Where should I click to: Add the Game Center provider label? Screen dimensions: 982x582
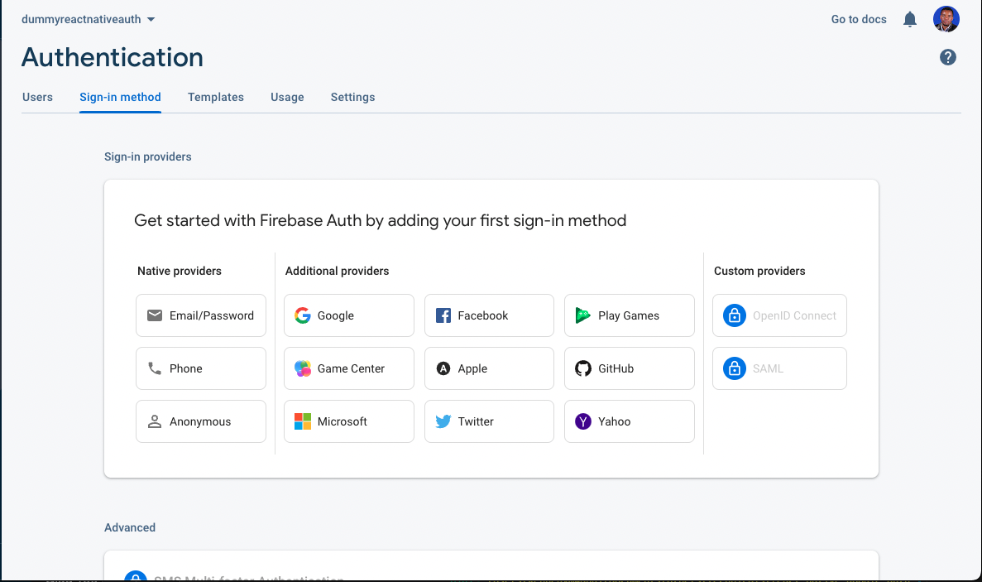352,368
